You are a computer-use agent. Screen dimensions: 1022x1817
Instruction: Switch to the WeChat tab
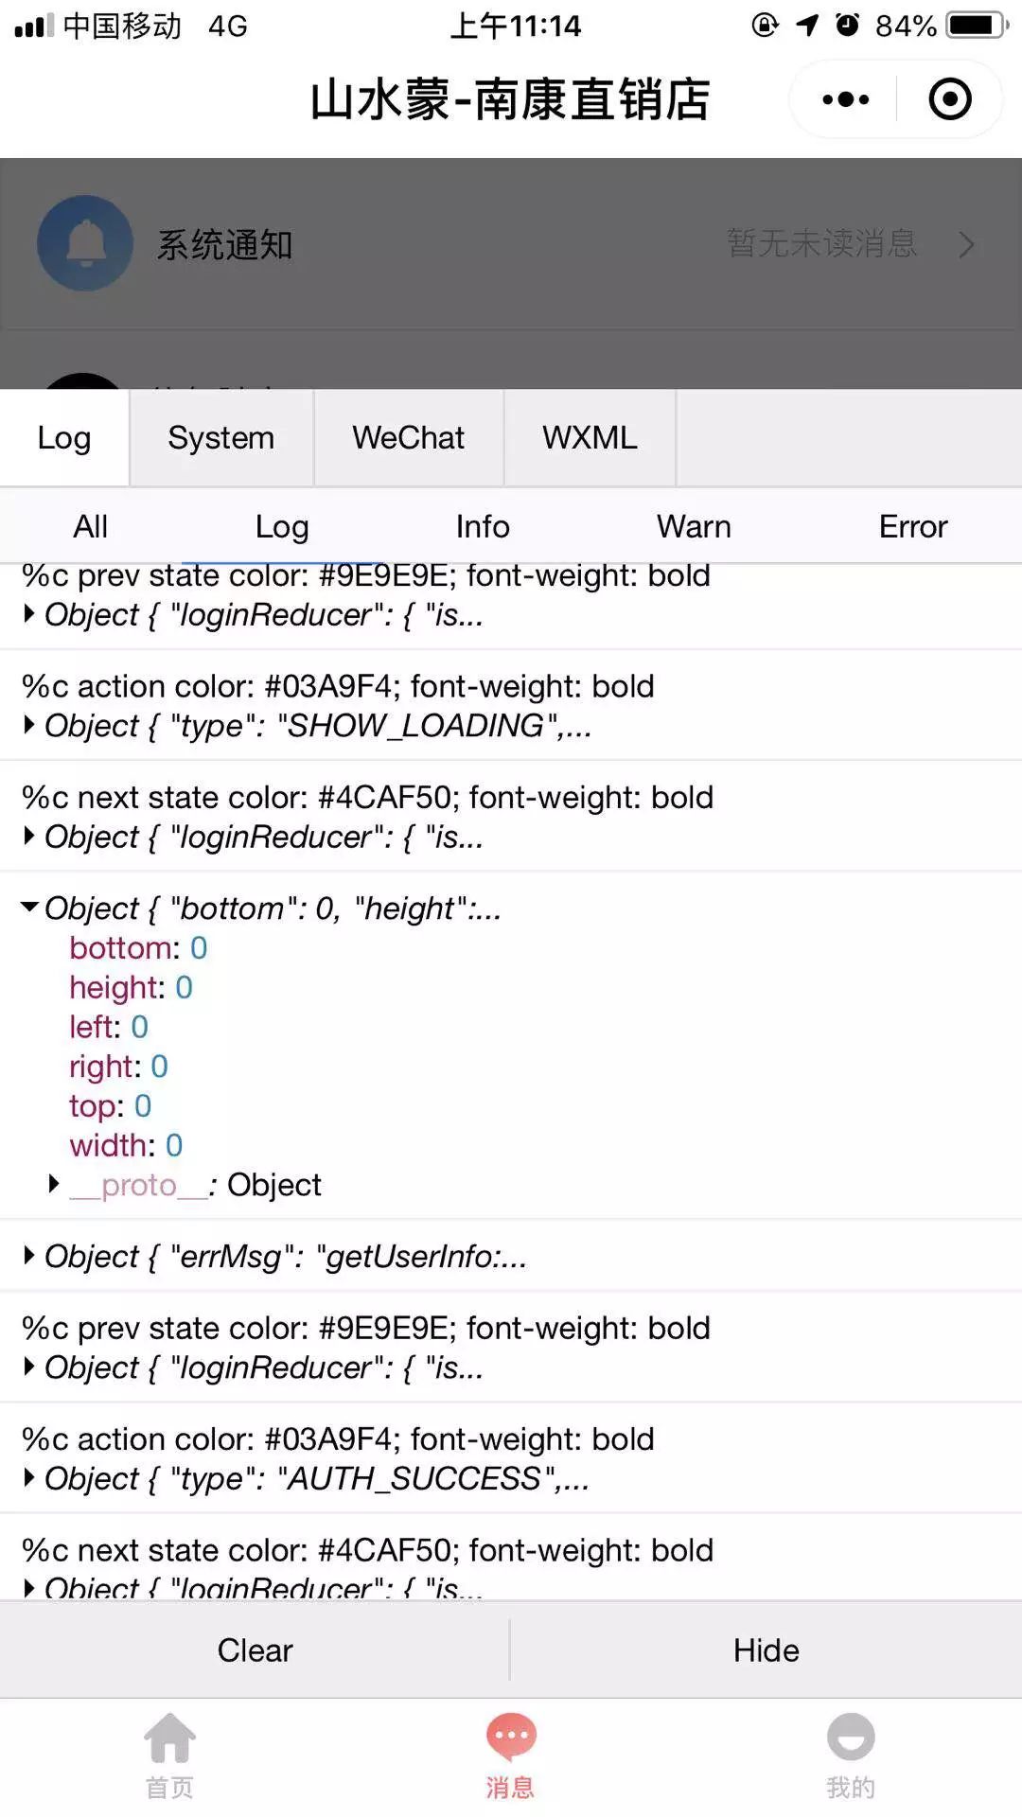[x=409, y=438]
